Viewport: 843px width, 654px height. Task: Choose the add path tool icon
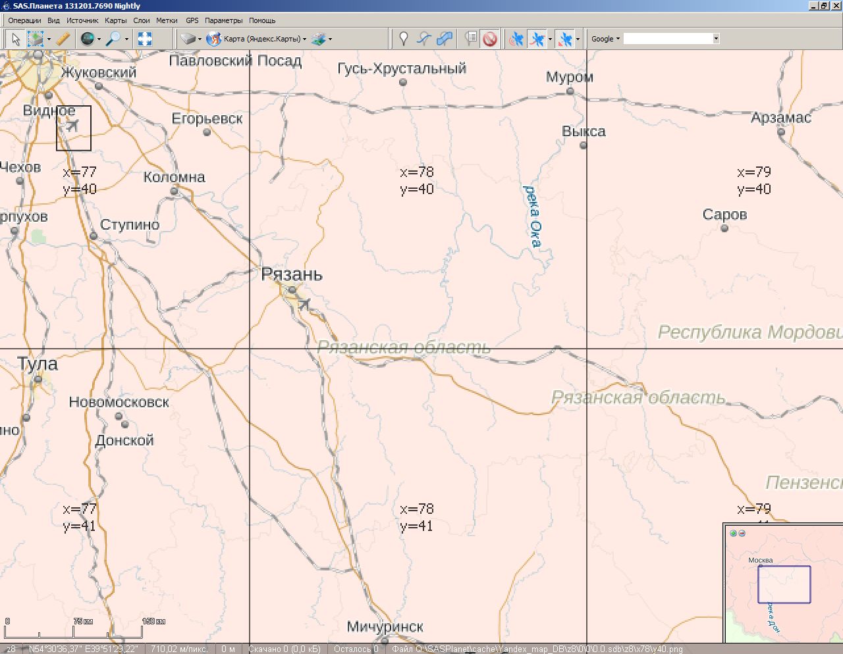(x=423, y=39)
